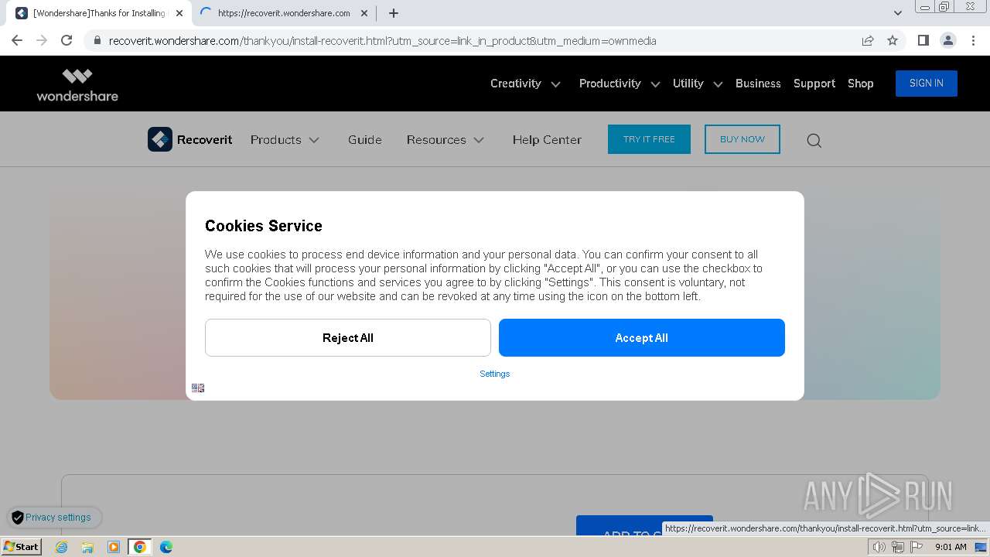Open Chrome profile avatar
Image resolution: width=990 pixels, height=557 pixels.
948,40
